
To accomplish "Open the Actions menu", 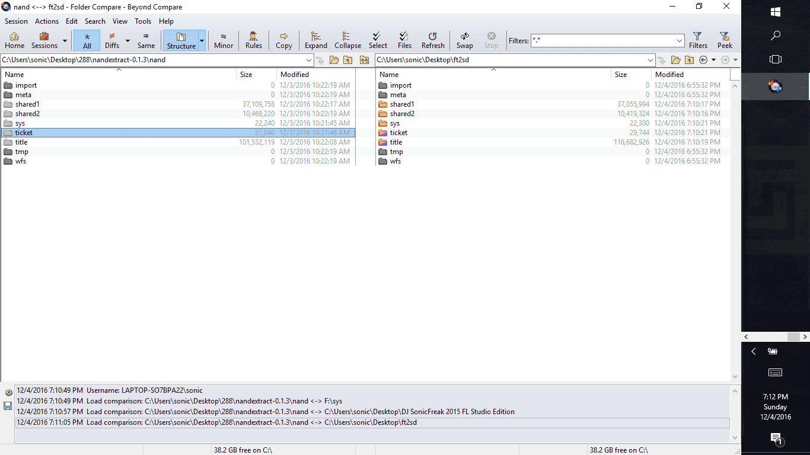I will (47, 21).
